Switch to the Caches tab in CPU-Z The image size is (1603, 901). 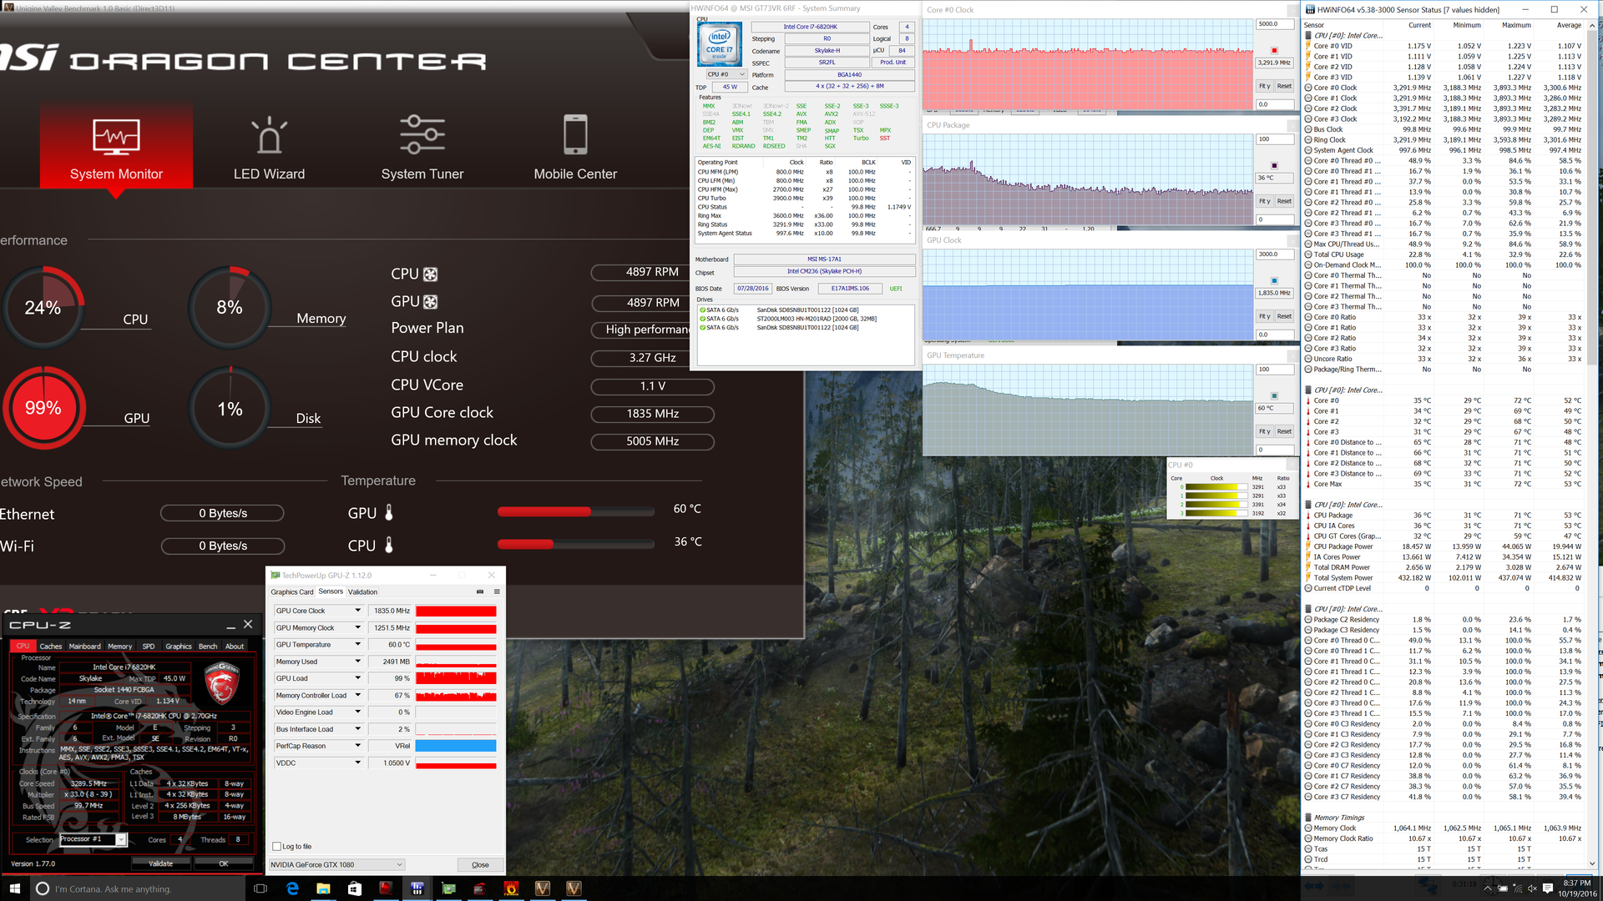tap(51, 647)
